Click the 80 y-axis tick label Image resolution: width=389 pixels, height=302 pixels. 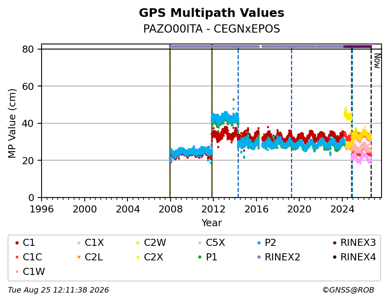click(28, 49)
